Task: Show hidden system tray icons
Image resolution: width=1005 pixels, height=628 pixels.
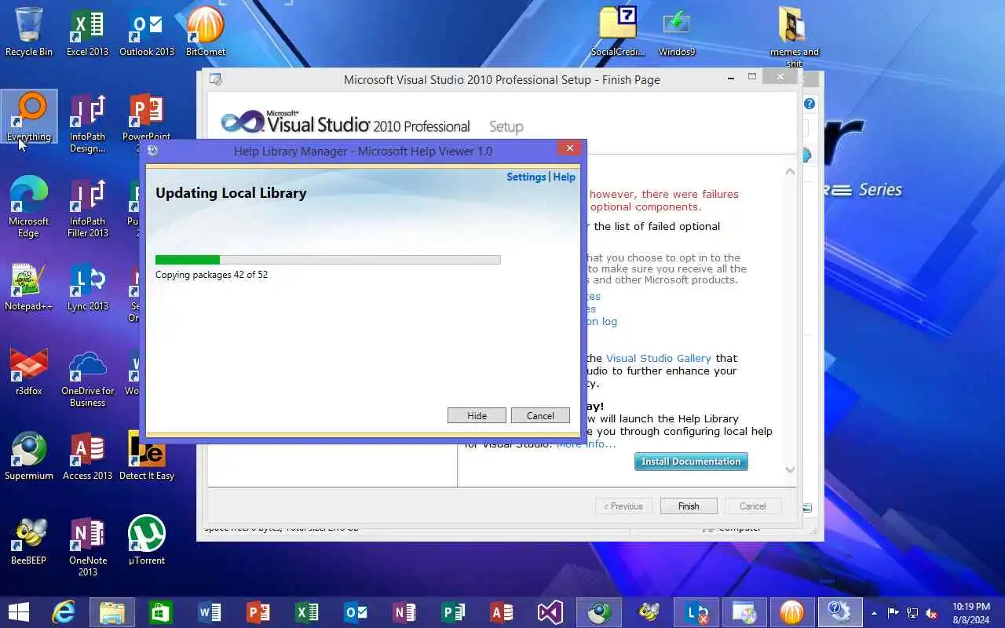Action: (875, 613)
